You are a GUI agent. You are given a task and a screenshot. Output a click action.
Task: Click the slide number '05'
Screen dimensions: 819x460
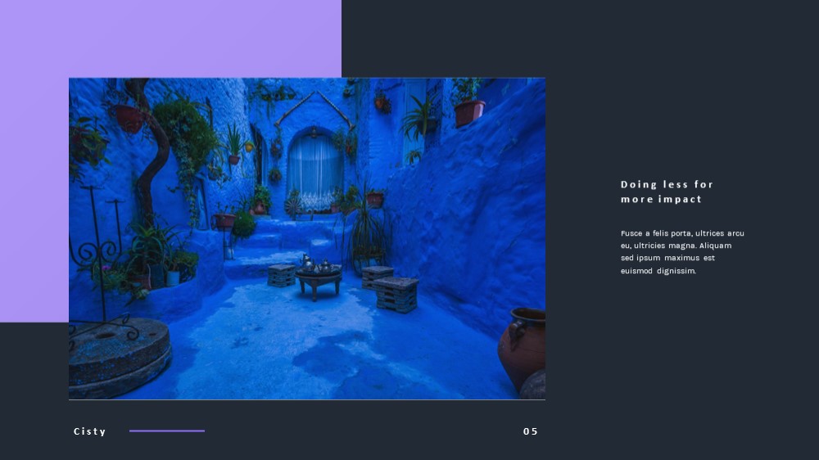(530, 431)
